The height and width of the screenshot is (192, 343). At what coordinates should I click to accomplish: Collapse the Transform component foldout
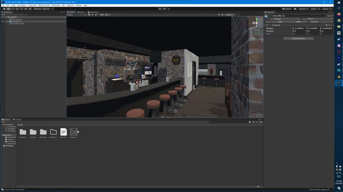[265, 25]
